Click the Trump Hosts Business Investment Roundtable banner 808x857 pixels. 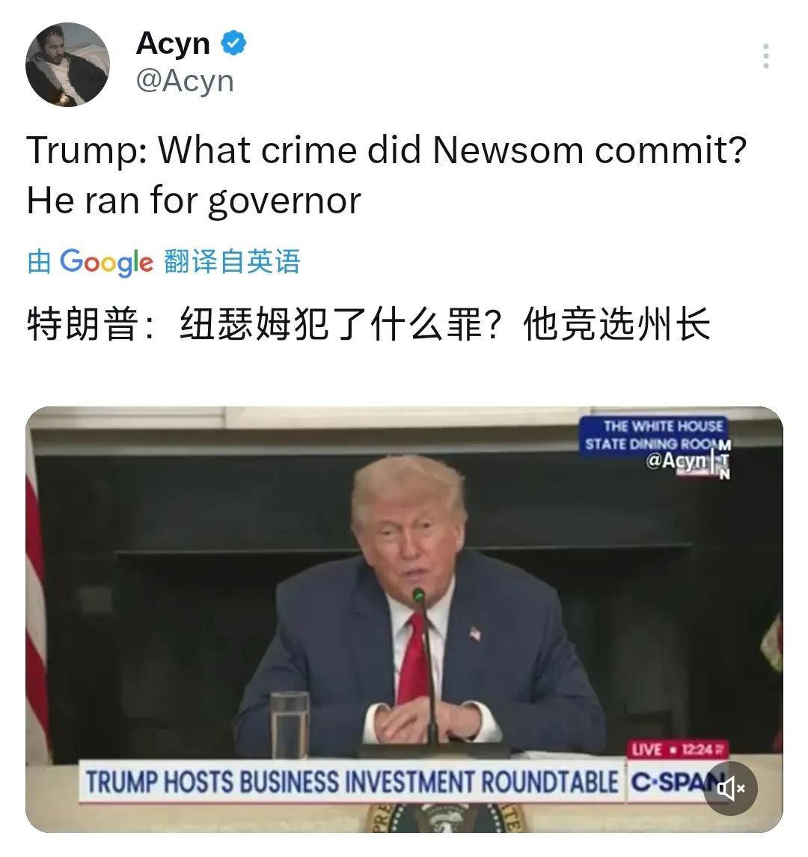pos(352,781)
